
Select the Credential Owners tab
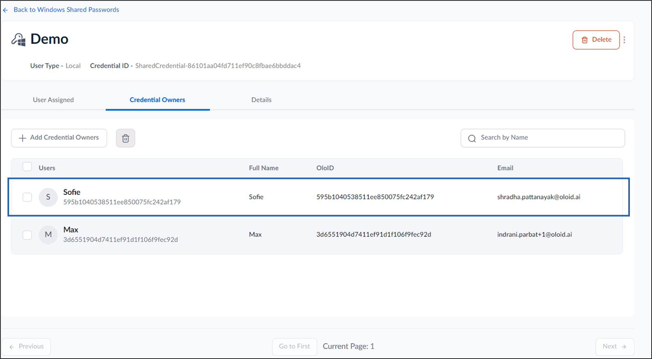tap(157, 100)
